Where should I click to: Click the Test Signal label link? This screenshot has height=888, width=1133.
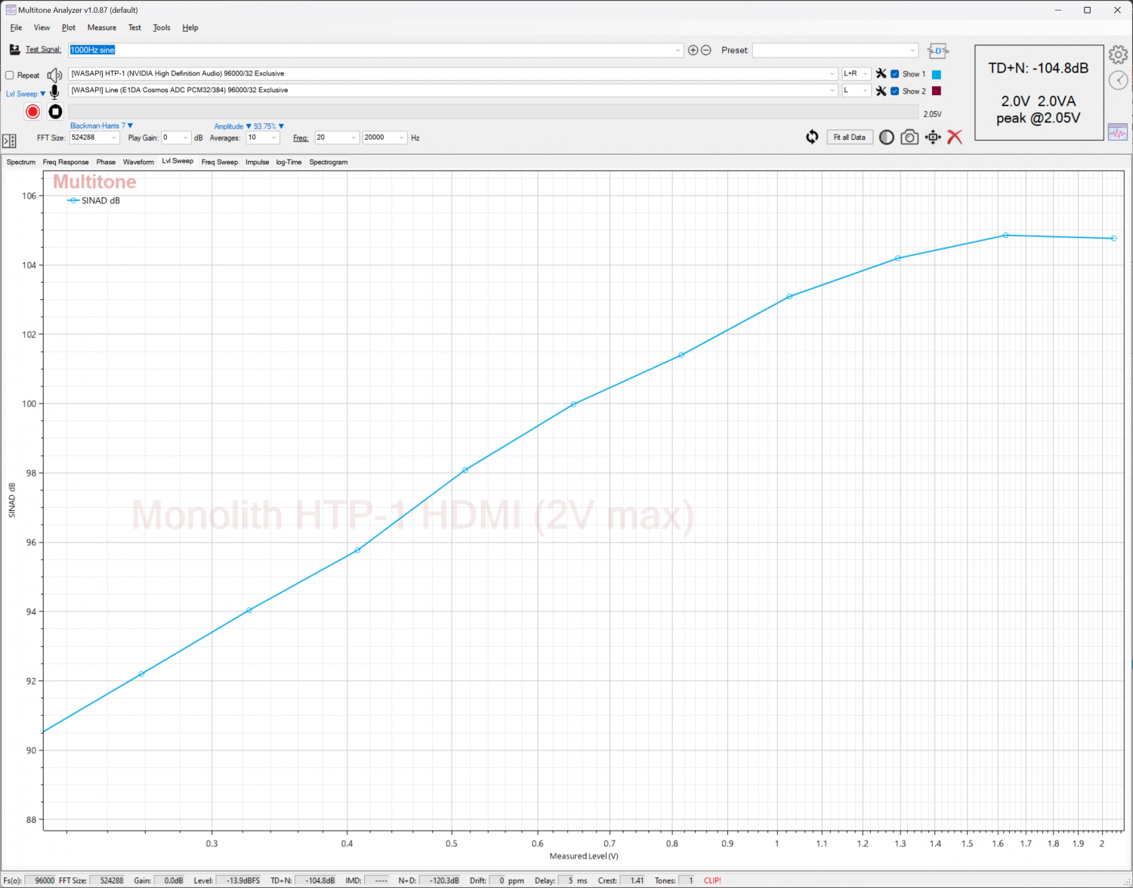pos(44,50)
